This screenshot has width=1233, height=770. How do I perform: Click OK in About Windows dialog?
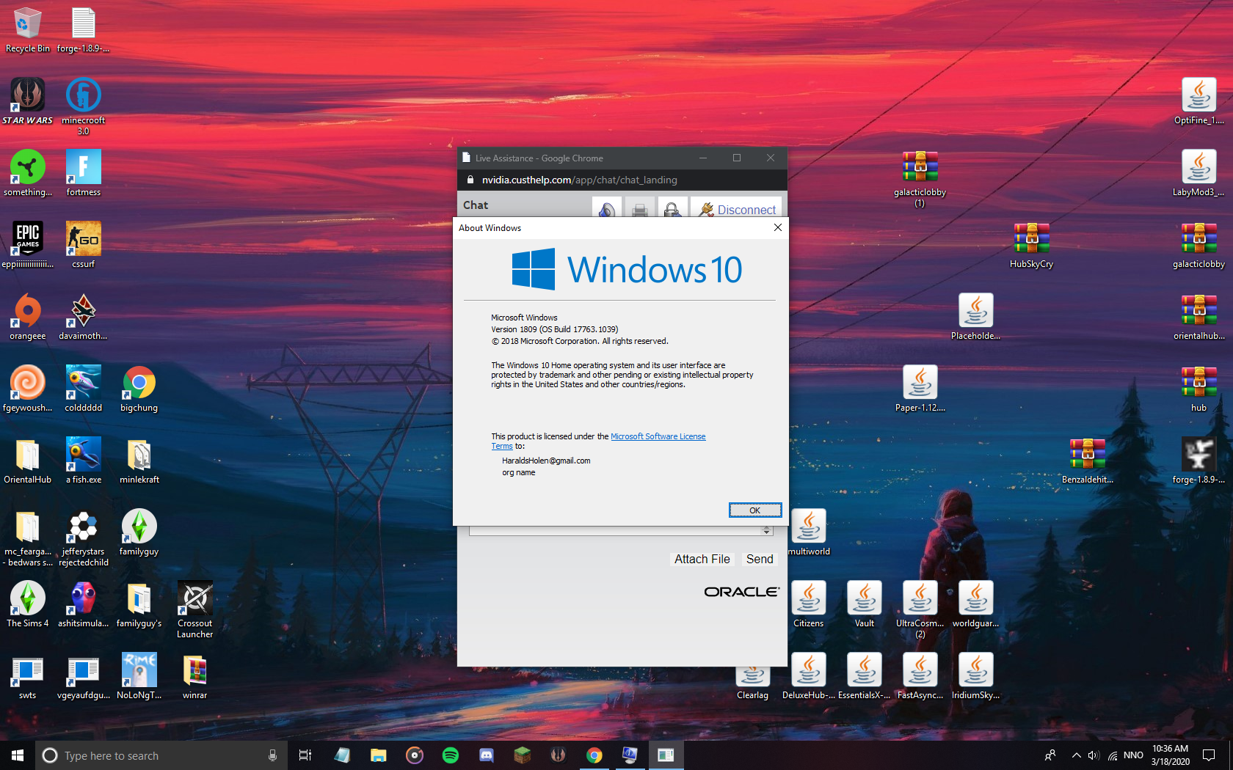coord(754,510)
